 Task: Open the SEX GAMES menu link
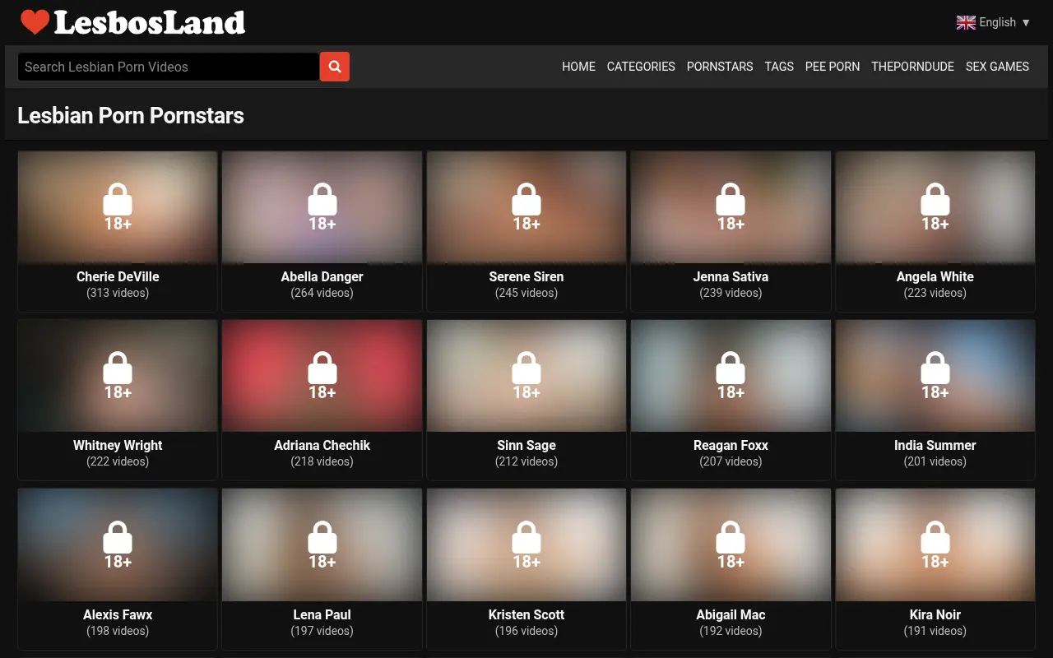[997, 67]
